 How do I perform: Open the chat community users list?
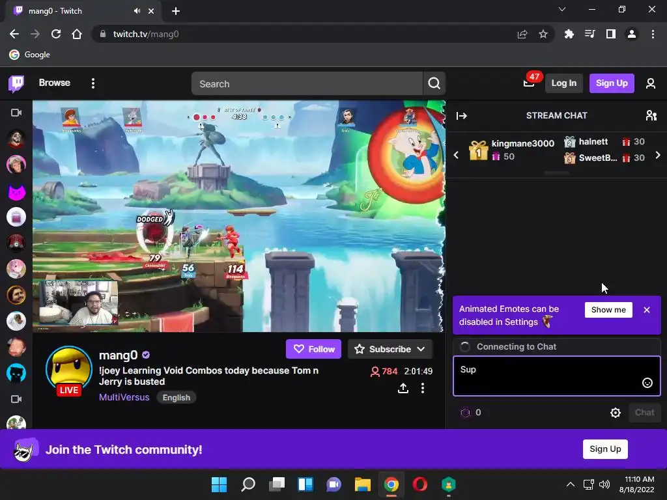point(651,116)
